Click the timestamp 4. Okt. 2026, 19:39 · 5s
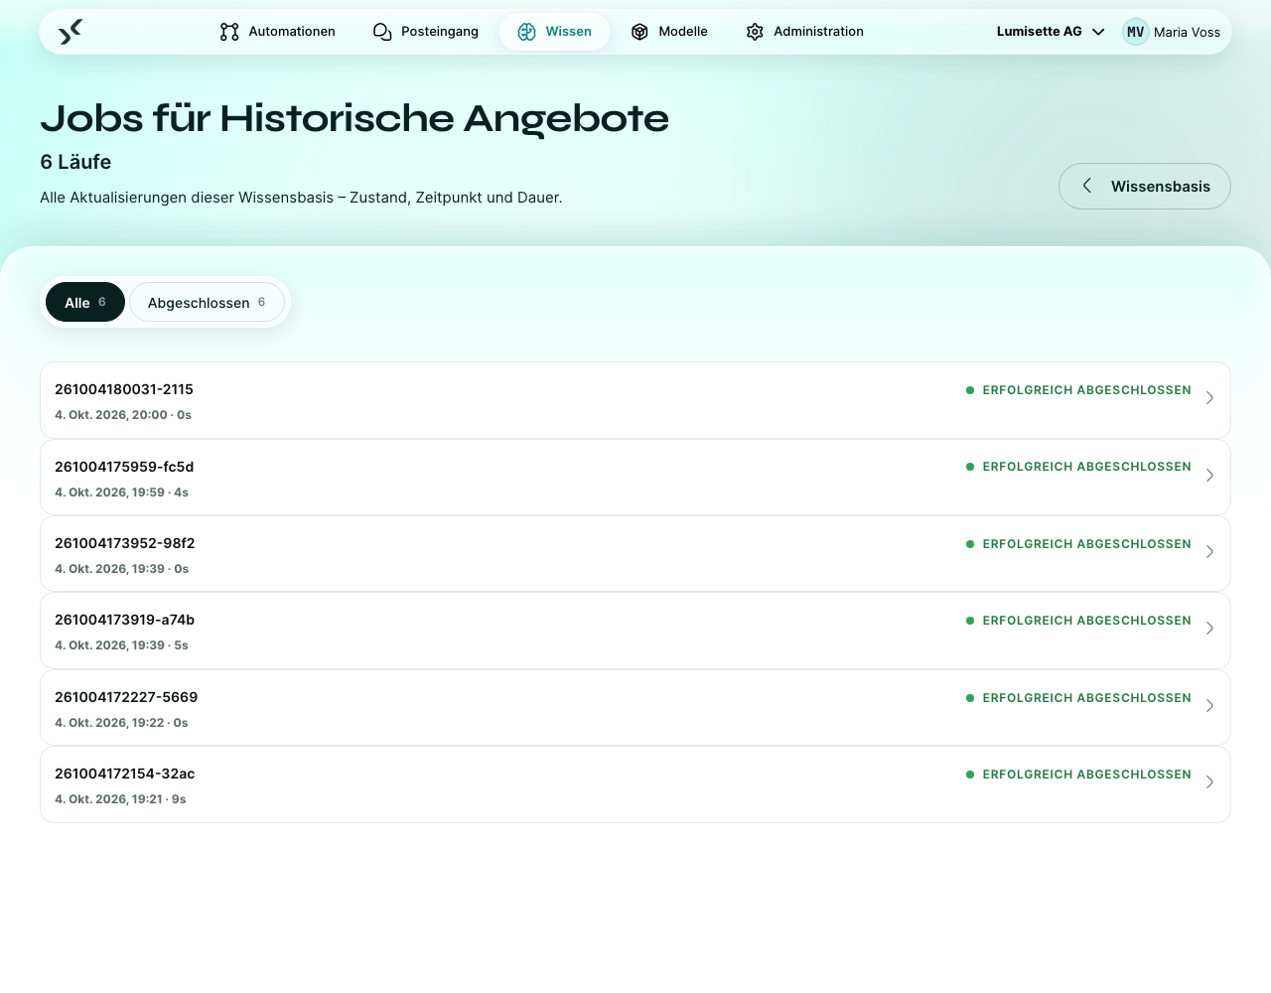 pos(121,645)
